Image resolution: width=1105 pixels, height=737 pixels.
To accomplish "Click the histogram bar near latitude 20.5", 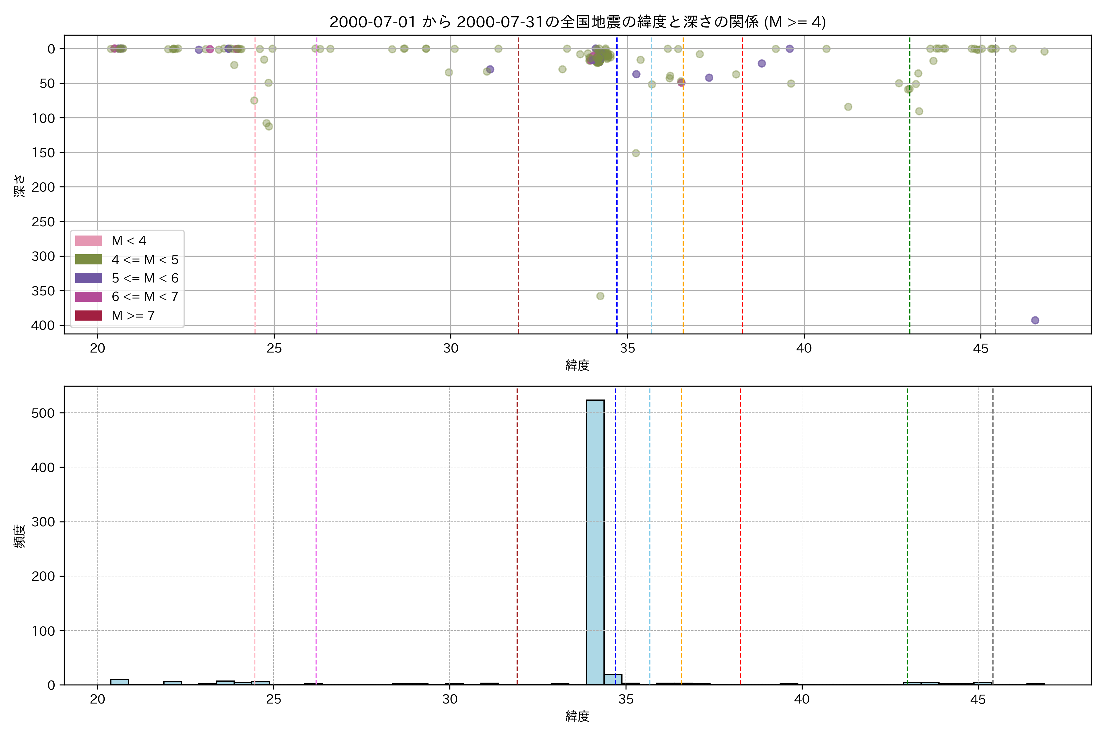I will coord(119,682).
